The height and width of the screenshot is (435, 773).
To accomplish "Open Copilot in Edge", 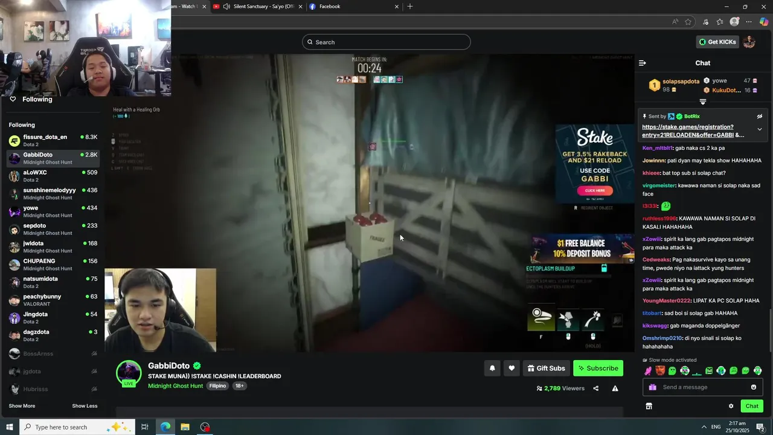I will click(764, 22).
